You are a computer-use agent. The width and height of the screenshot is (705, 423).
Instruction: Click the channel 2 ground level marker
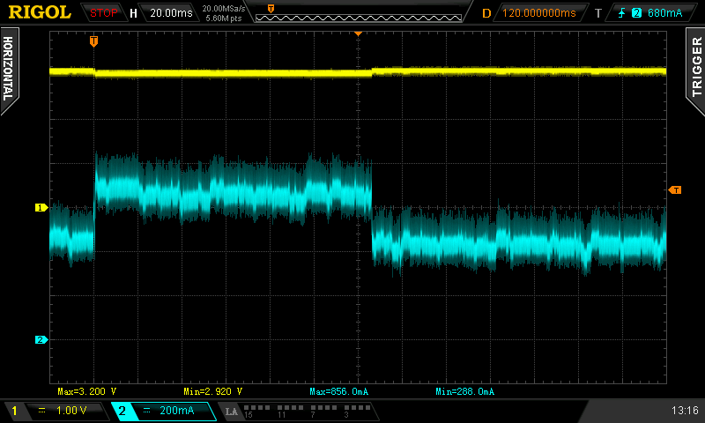41,339
